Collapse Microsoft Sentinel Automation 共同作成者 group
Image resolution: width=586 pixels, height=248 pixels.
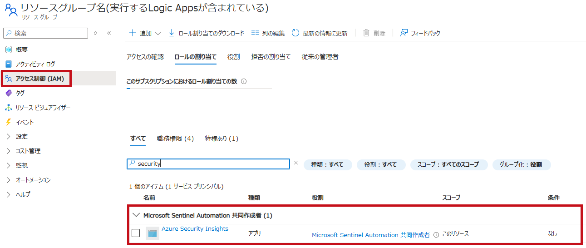[136, 215]
